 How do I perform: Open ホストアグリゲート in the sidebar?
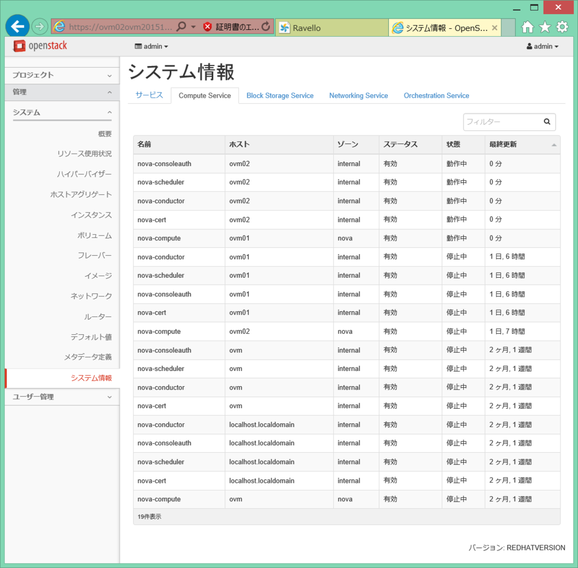click(81, 194)
